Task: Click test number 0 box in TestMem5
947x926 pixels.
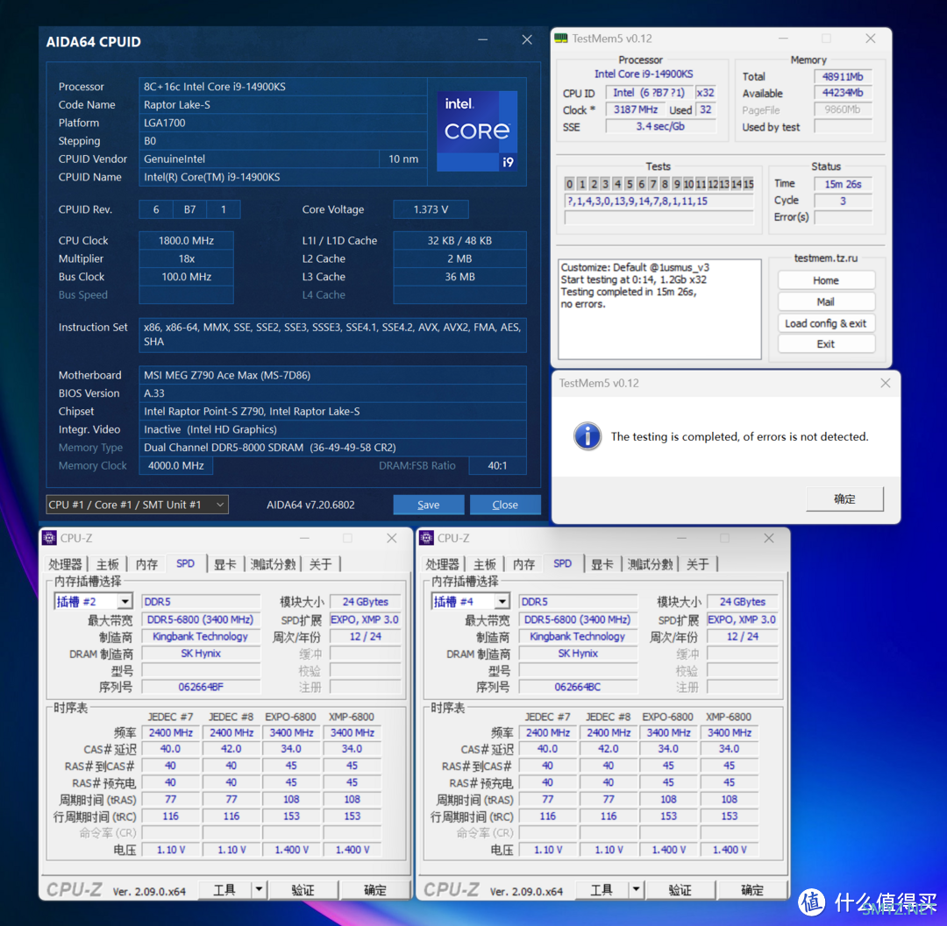Action: (x=570, y=184)
